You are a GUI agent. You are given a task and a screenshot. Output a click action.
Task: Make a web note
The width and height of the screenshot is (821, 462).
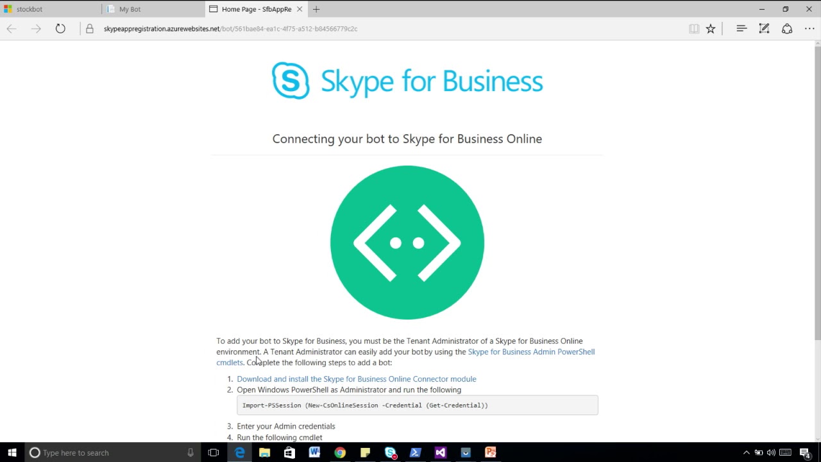(764, 29)
